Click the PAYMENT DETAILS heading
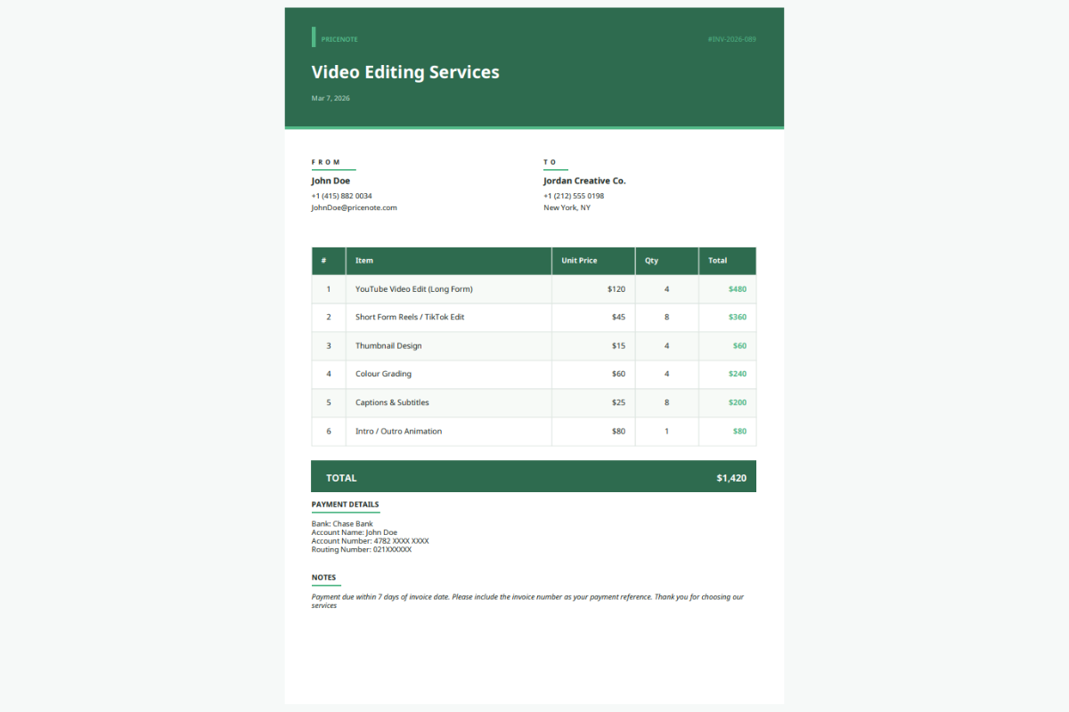1069x712 pixels. coord(346,505)
